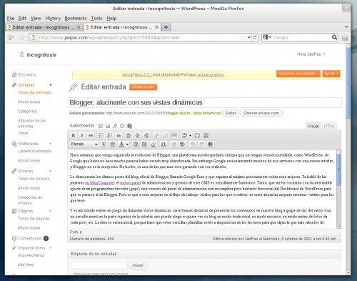
Task: Open Comentarios in the sidebar
Action: (30, 238)
